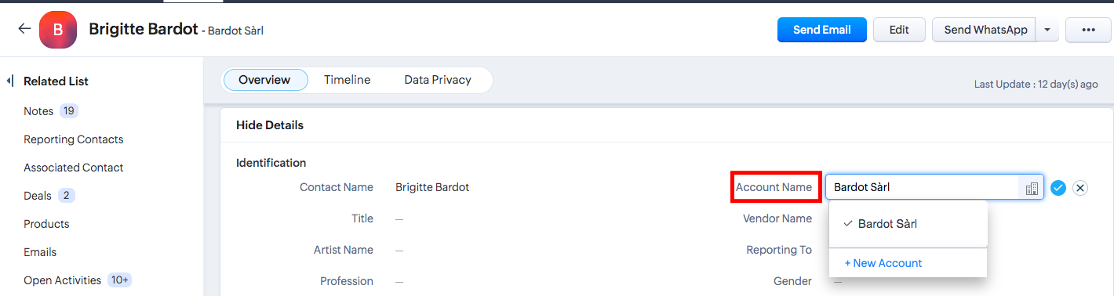This screenshot has height=296, width=1114.
Task: Click the Send WhatsApp button
Action: (985, 30)
